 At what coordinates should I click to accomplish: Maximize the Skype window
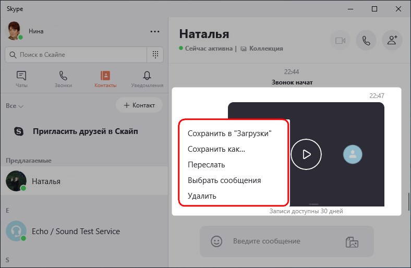click(x=374, y=9)
